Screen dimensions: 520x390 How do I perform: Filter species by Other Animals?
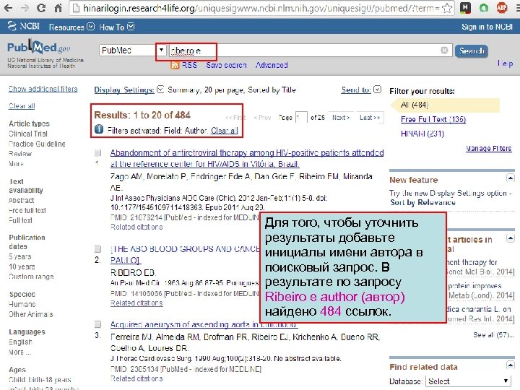tap(31, 314)
